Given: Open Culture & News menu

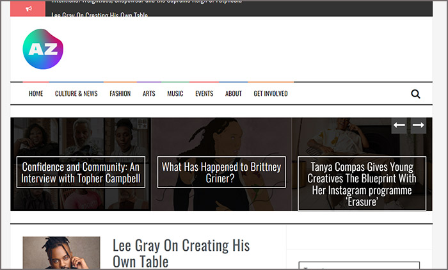Looking at the screenshot, I should tap(76, 93).
